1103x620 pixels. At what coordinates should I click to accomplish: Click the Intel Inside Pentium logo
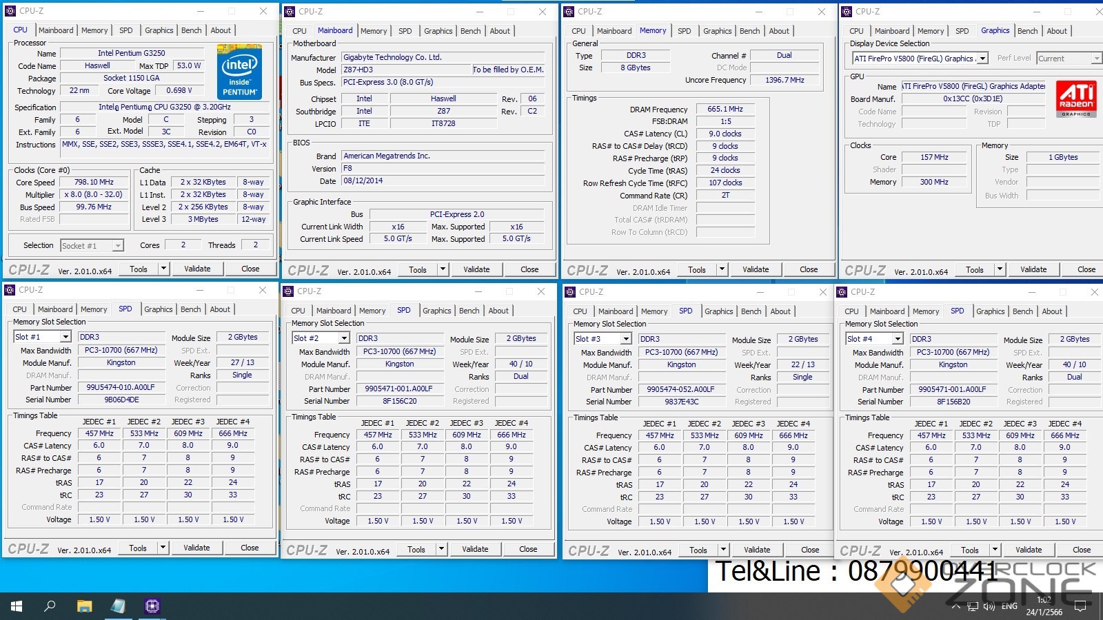239,71
